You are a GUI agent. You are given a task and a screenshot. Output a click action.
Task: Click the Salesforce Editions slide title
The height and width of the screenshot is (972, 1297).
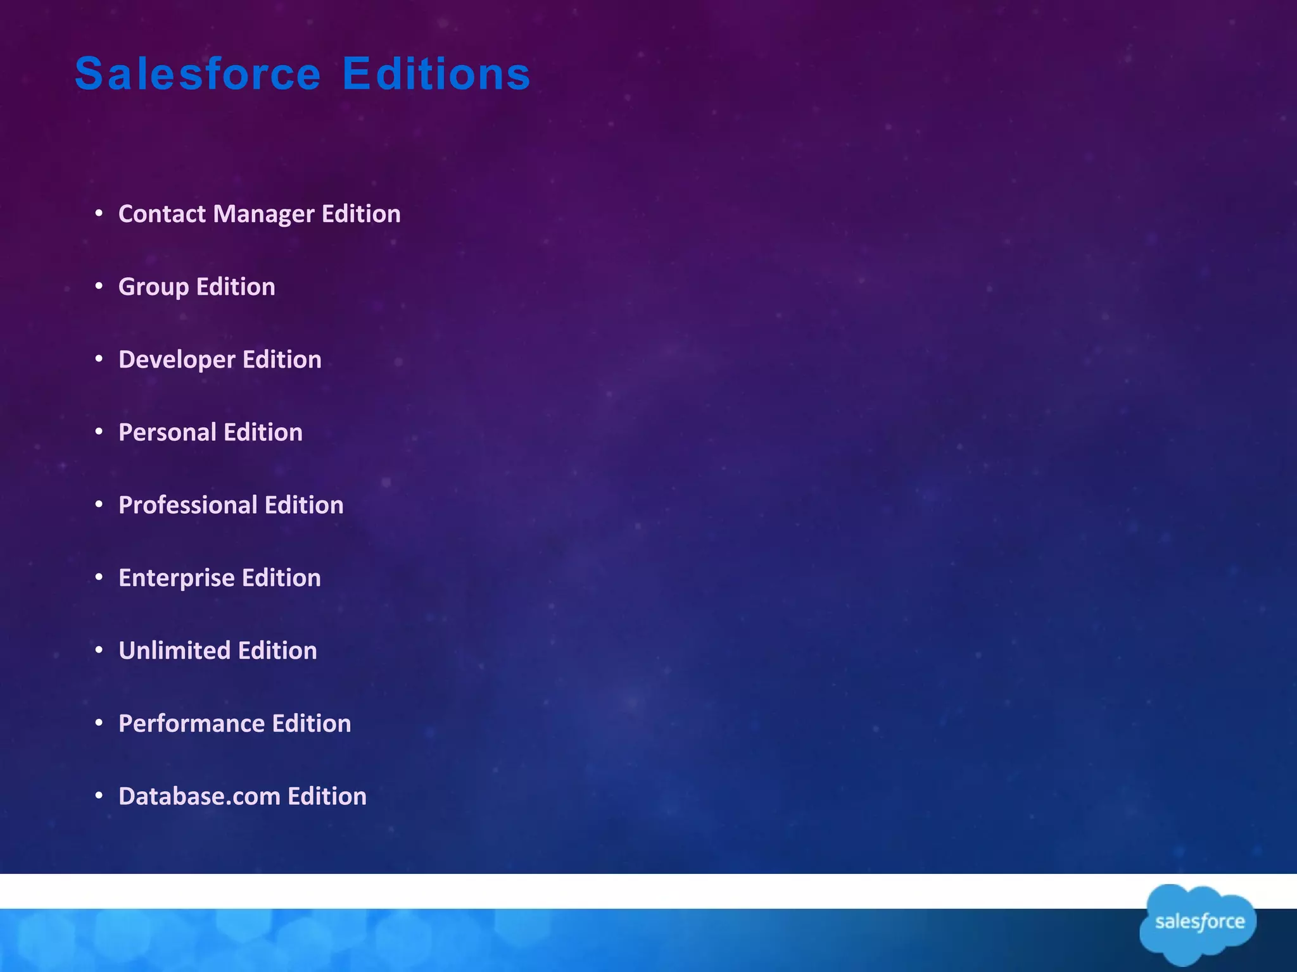302,74
